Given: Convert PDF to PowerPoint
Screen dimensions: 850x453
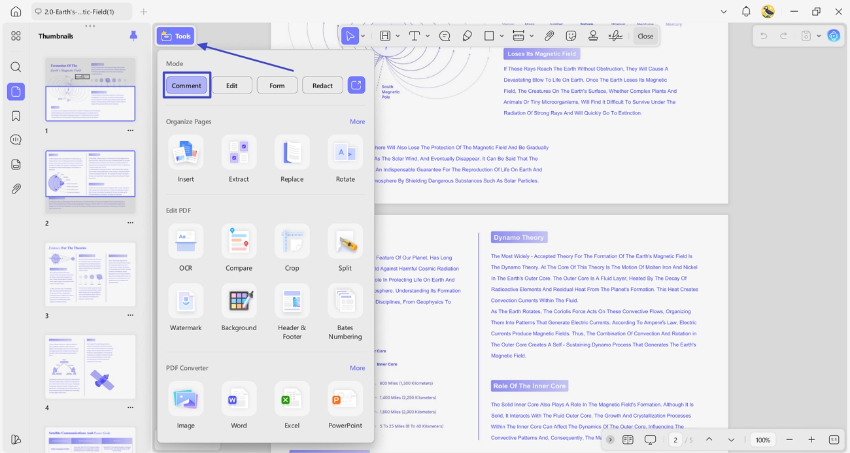Looking at the screenshot, I should click(x=345, y=405).
